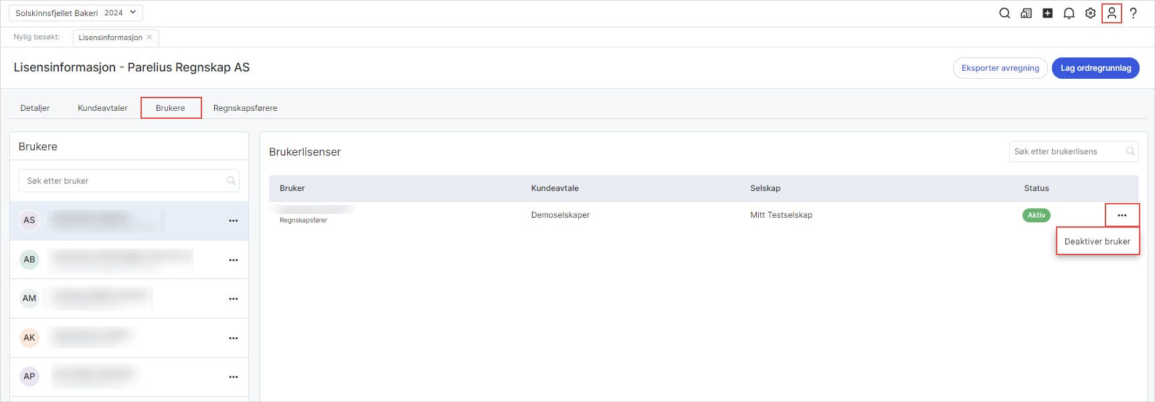Click the Lag ordregrunnlag button
Viewport: 1155px width, 402px height.
pos(1095,68)
